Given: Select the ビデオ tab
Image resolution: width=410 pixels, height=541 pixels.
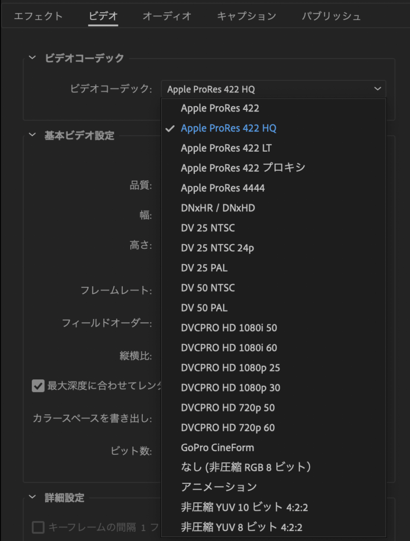Looking at the screenshot, I should (x=103, y=16).
